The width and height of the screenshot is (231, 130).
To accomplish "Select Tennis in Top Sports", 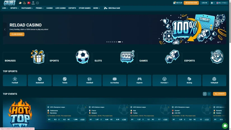I will click(65, 80).
